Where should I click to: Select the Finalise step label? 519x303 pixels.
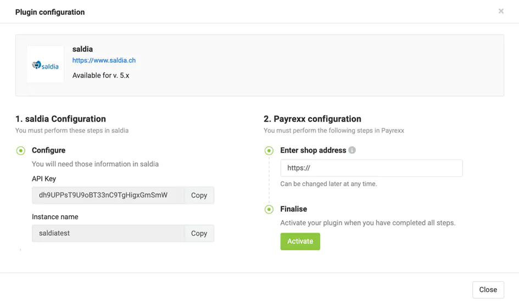[x=293, y=209]
